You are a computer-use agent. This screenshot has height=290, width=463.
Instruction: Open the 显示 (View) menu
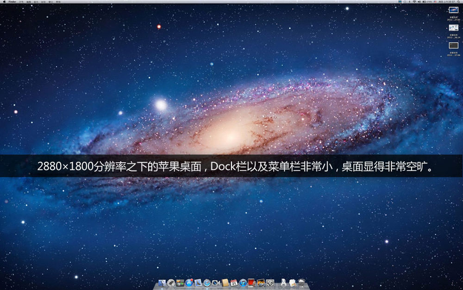pos(36,2)
